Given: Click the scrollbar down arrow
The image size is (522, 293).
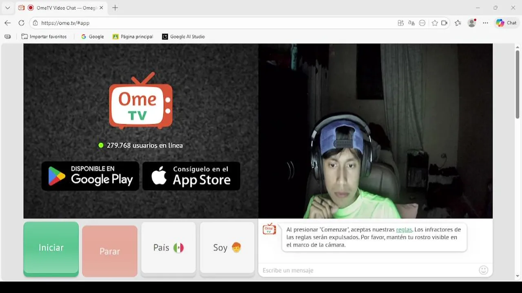Looking at the screenshot, I should 517,277.
